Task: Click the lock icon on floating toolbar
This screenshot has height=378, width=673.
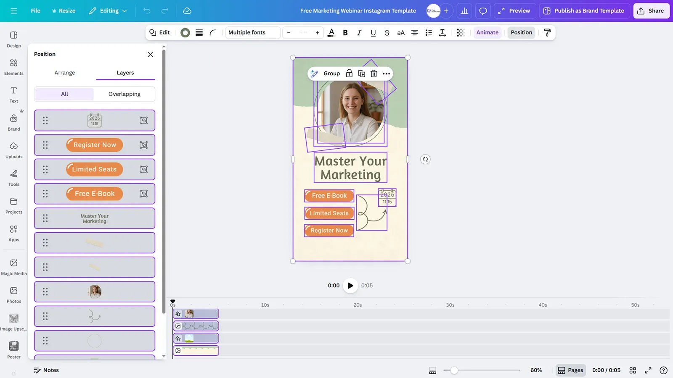Action: (349, 73)
